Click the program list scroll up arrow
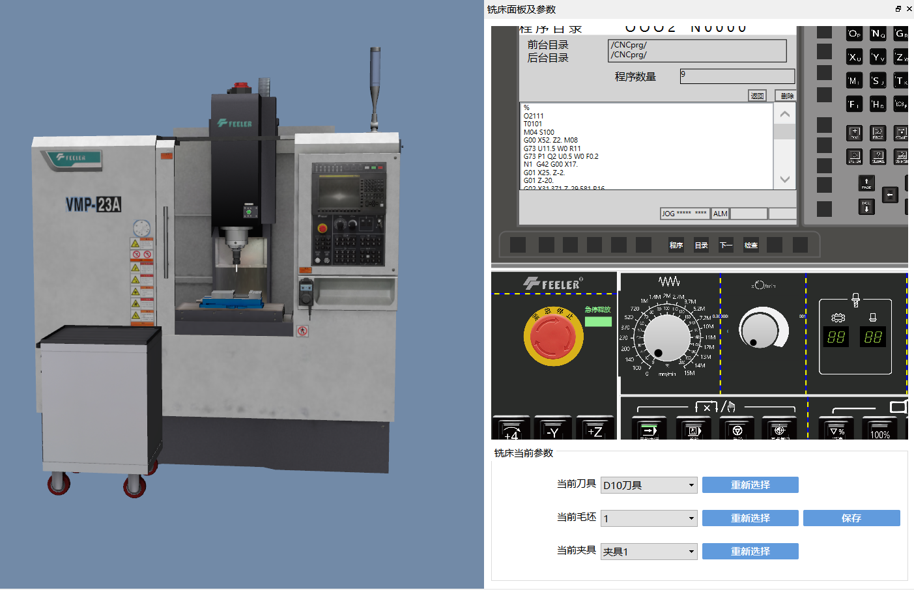This screenshot has width=914, height=590. (x=784, y=114)
